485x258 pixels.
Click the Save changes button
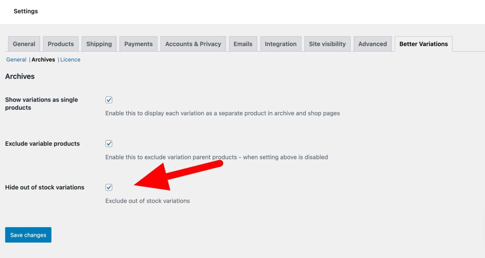[28, 235]
